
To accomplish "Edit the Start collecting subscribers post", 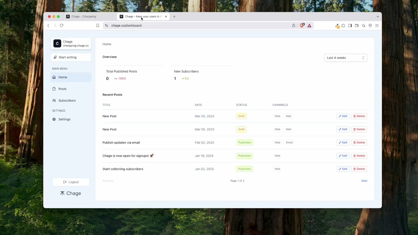I will point(343,169).
